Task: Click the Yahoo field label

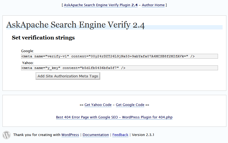Action: (x=28, y=63)
